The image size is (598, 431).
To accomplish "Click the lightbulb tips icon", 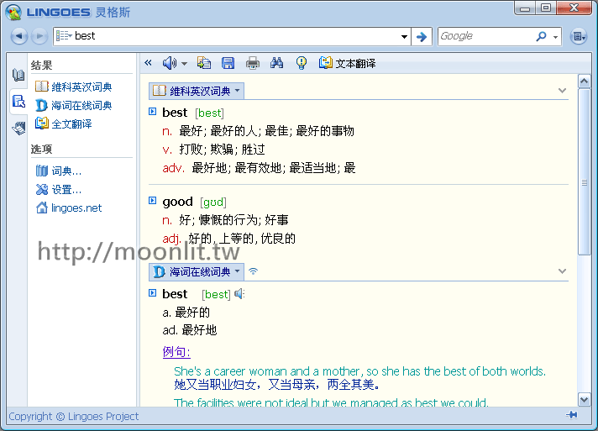I will pos(302,63).
